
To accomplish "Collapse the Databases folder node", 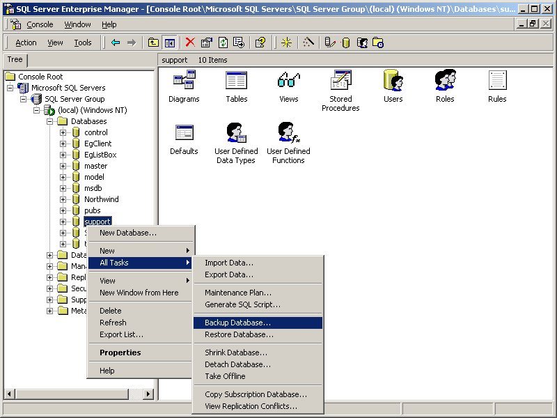I will [49, 121].
